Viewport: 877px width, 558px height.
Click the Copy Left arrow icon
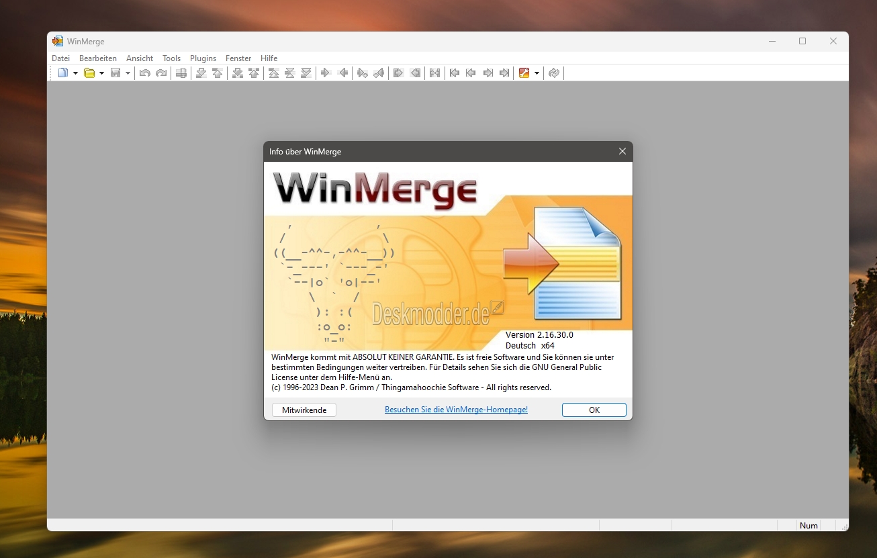point(342,73)
